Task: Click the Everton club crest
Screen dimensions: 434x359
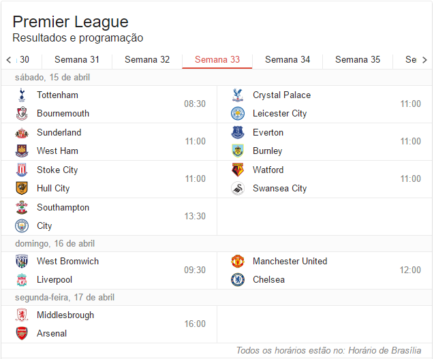Action: tap(238, 133)
